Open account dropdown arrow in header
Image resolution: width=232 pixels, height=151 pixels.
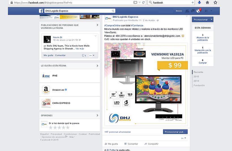(211, 11)
